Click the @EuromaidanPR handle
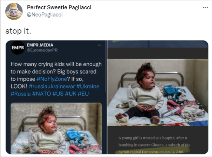The width and height of the screenshot is (212, 157). click(42, 50)
